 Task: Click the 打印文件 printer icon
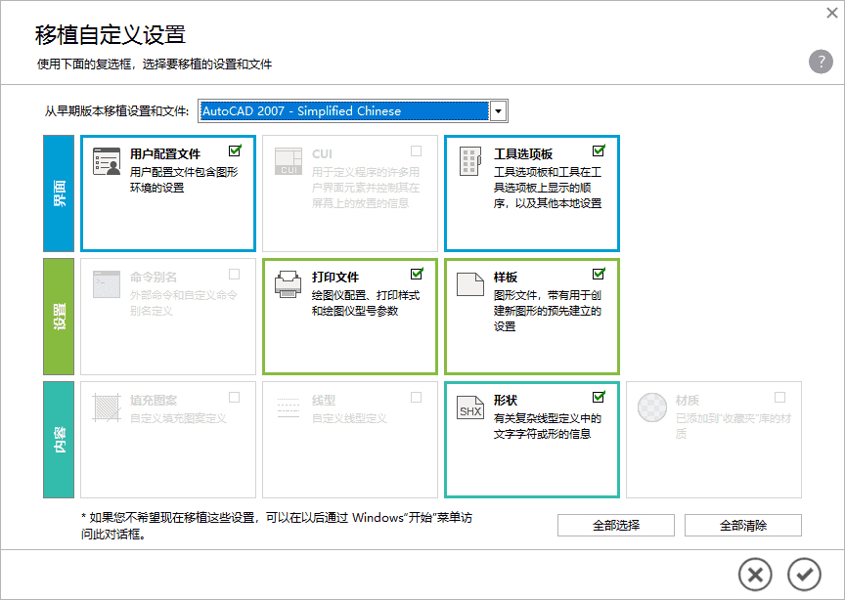(x=289, y=283)
